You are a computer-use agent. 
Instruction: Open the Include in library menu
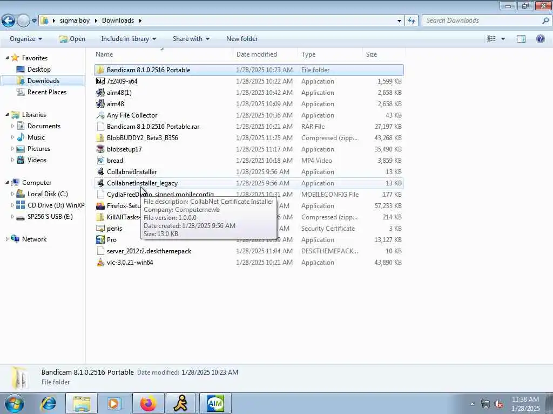(x=129, y=39)
